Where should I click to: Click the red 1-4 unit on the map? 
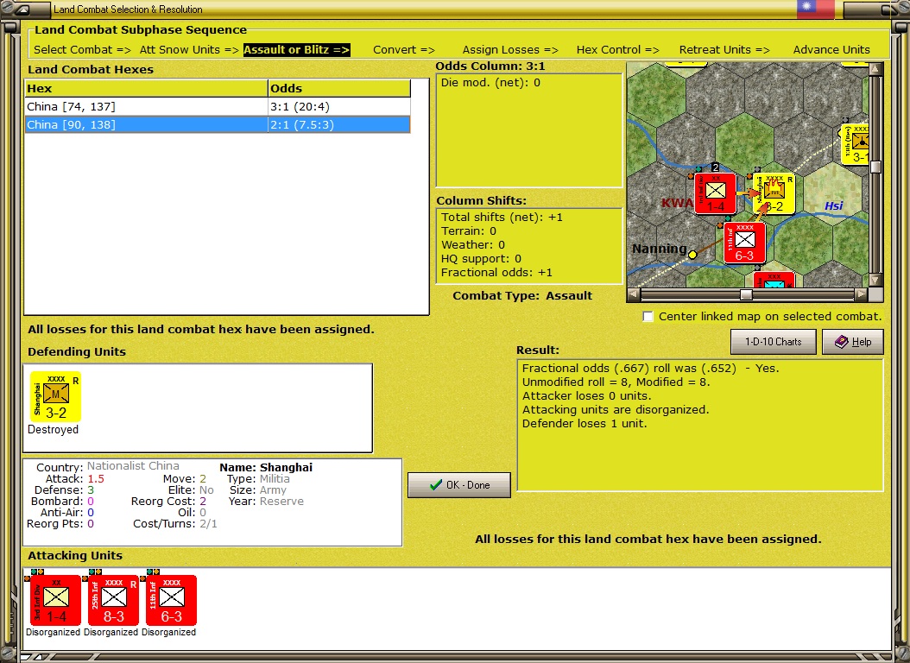pos(716,193)
